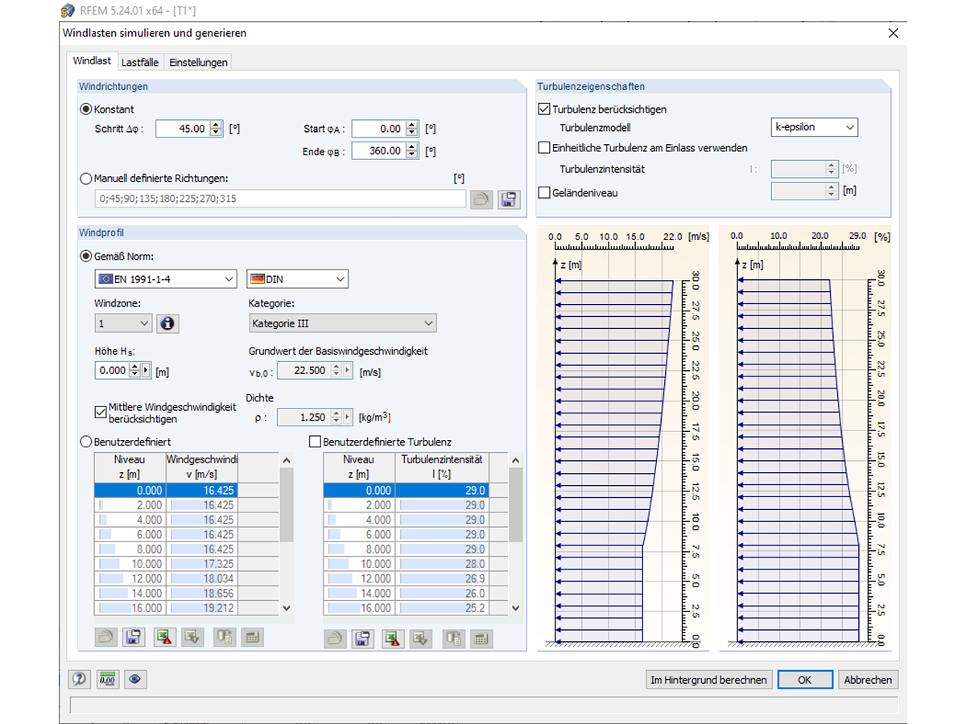Check Einheitliche Turbulenz am Einlass verwenden
The width and height of the screenshot is (966, 724).
tap(544, 148)
